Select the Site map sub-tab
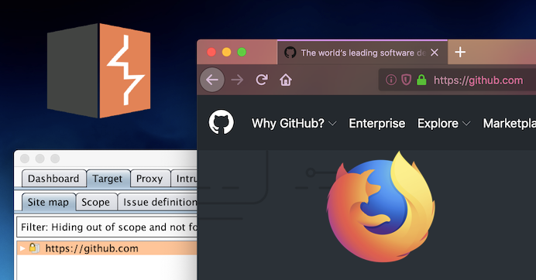This screenshot has width=536, height=280. click(48, 202)
